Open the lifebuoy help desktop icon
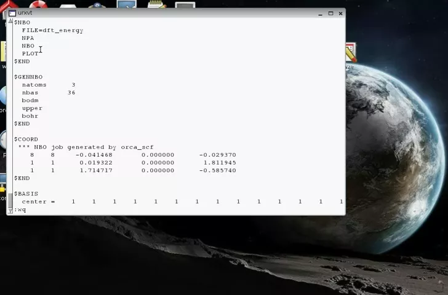 pyautogui.click(x=38, y=6)
